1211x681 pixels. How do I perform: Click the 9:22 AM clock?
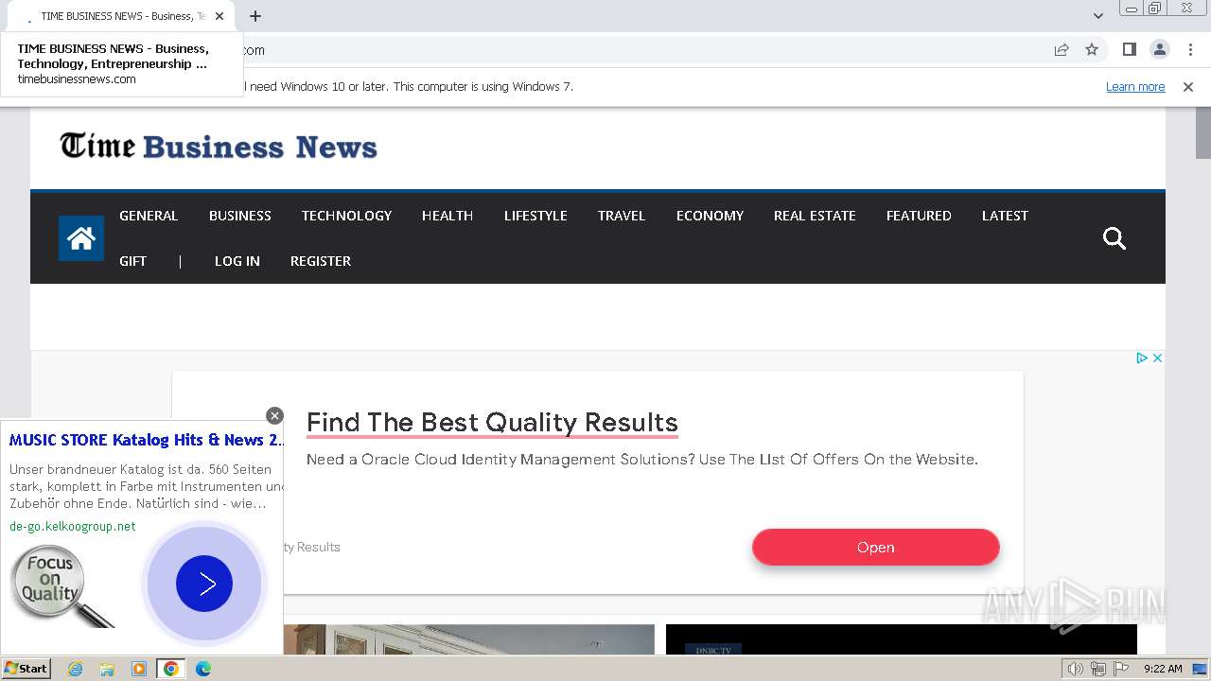pos(1163,669)
